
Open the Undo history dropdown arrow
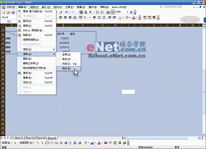pos(69,12)
